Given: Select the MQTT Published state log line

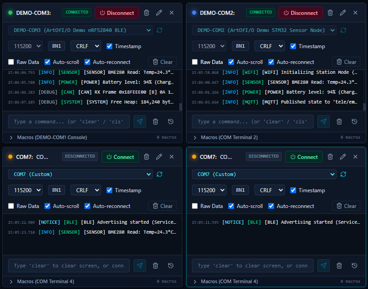Looking at the screenshot, I should pyautogui.click(x=275, y=102).
